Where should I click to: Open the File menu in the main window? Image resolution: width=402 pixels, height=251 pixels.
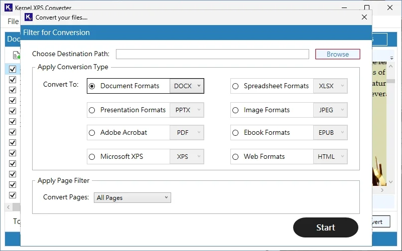click(13, 22)
